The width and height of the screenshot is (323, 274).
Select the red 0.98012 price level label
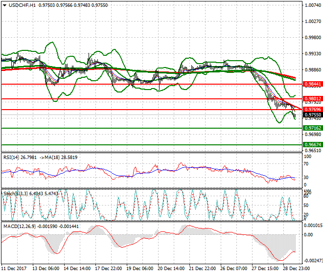pyautogui.click(x=313, y=98)
